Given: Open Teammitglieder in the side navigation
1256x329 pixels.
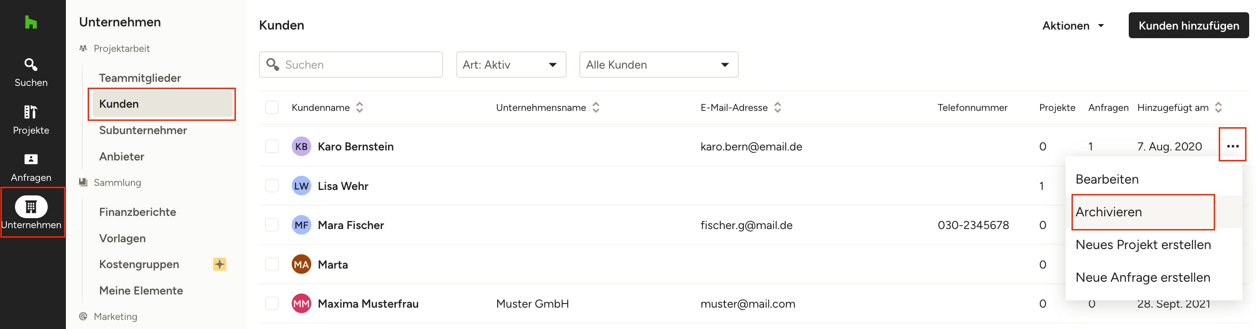Looking at the screenshot, I should point(140,78).
